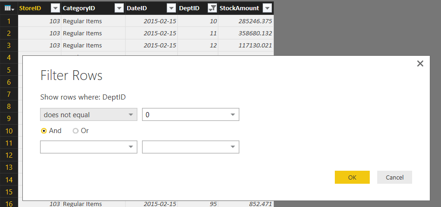Open CategoryID column filter dropdown
The height and width of the screenshot is (207, 441).
coord(119,8)
